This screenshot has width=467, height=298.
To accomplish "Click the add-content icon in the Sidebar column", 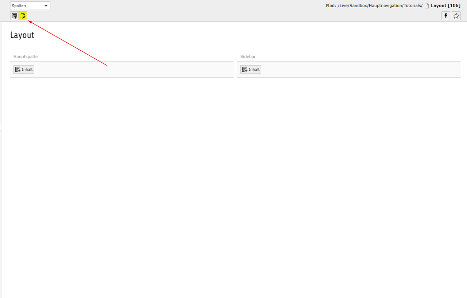I will point(245,70).
